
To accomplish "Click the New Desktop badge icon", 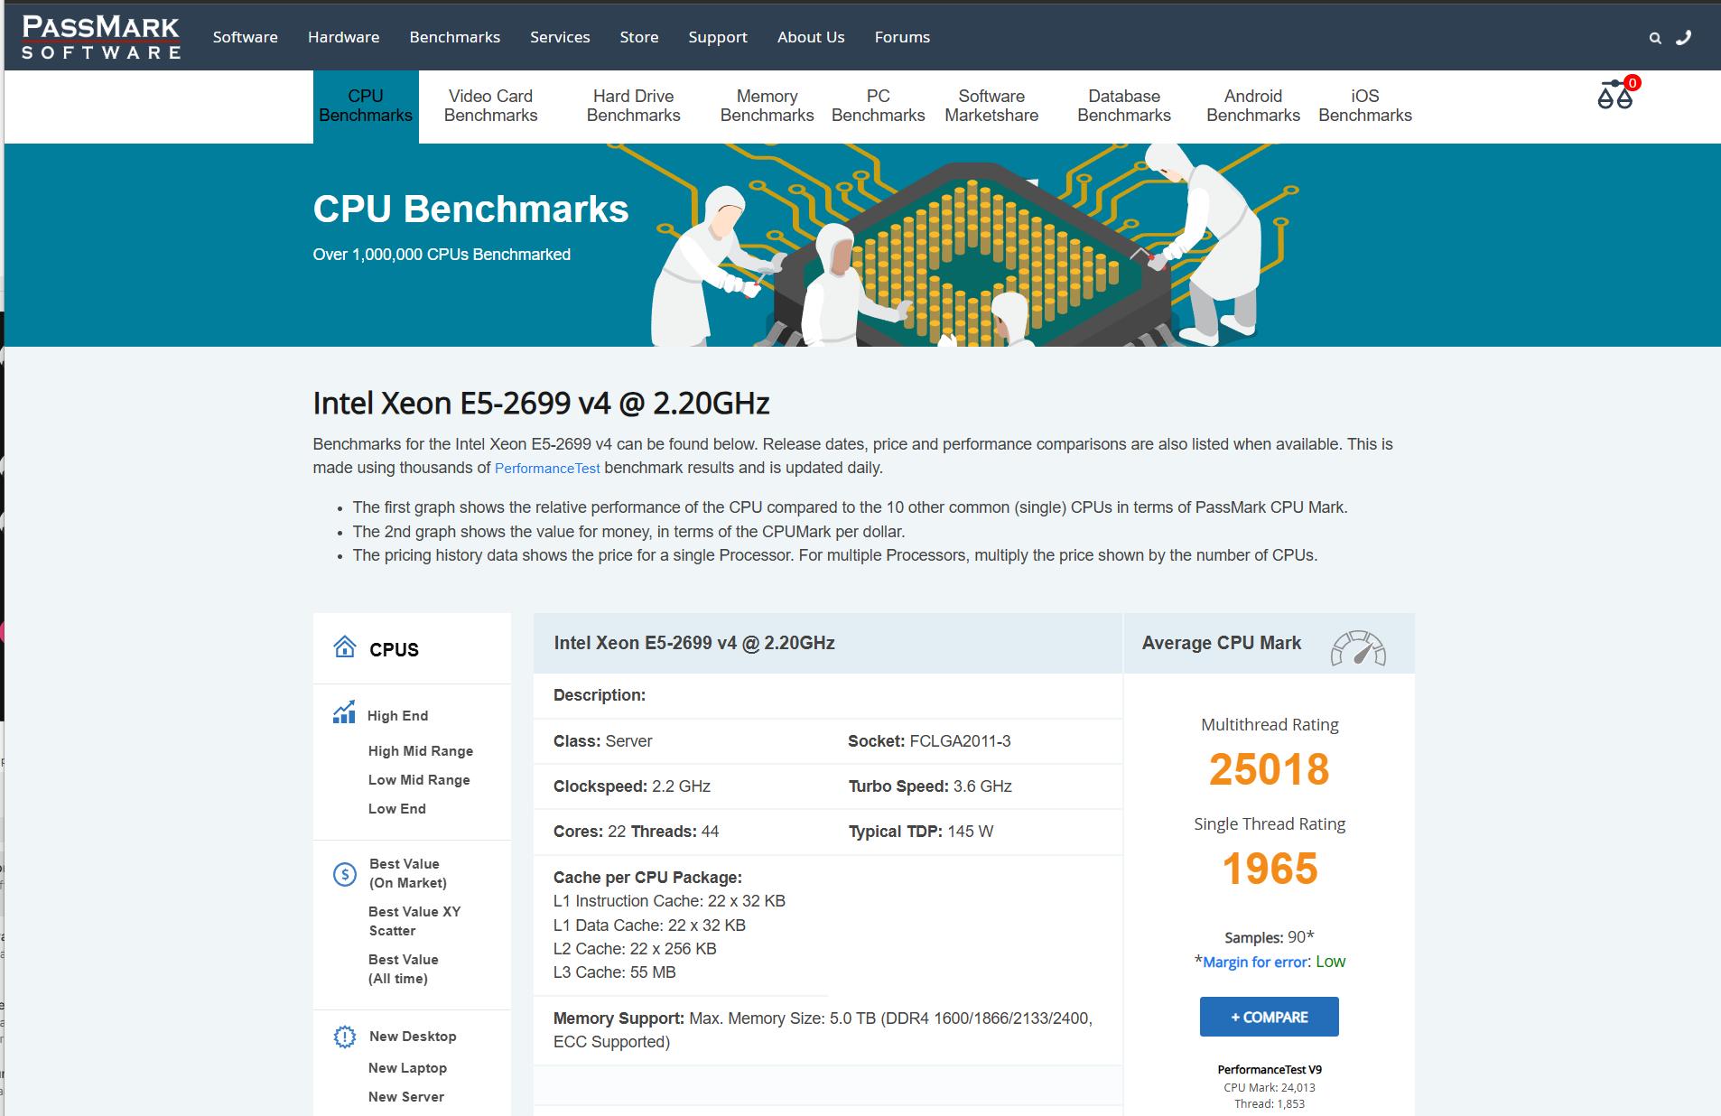I will click(x=345, y=1037).
